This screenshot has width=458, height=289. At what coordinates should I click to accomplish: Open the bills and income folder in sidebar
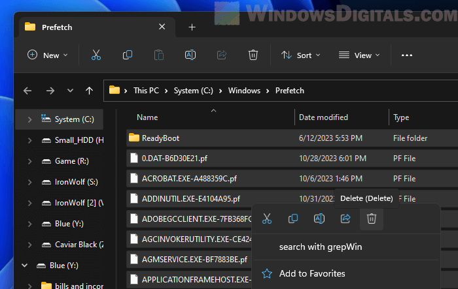point(73,285)
